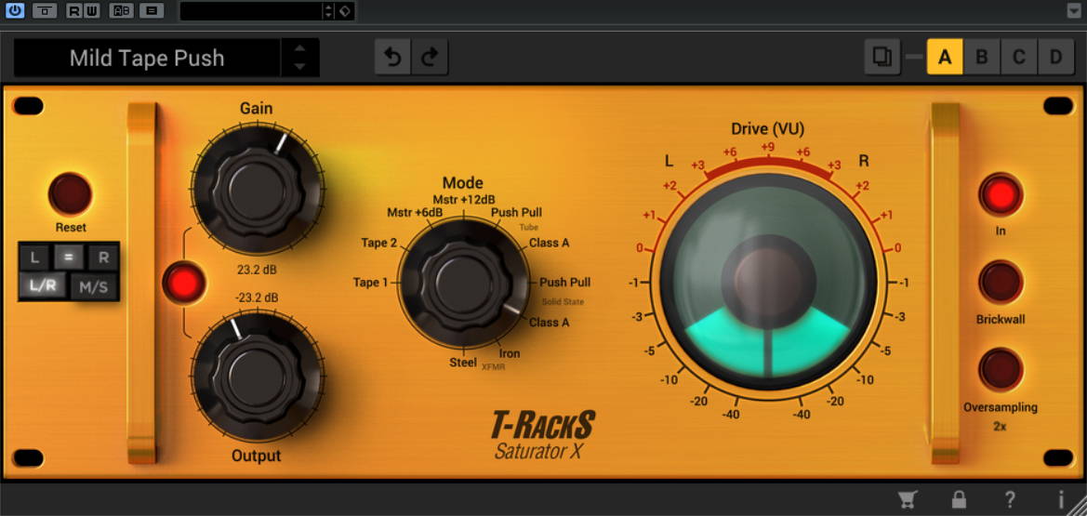Screen dimensions: 1087x516
Task: Redo the last parameter change
Action: click(430, 57)
